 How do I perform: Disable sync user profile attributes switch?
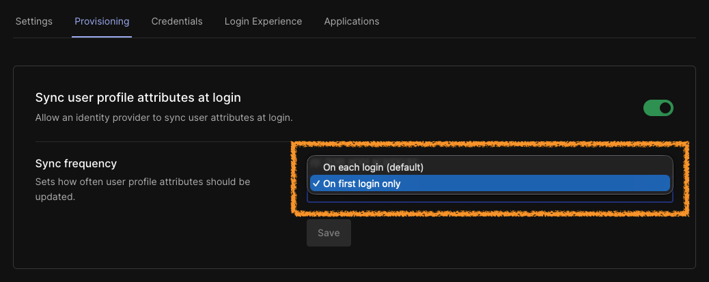[658, 108]
